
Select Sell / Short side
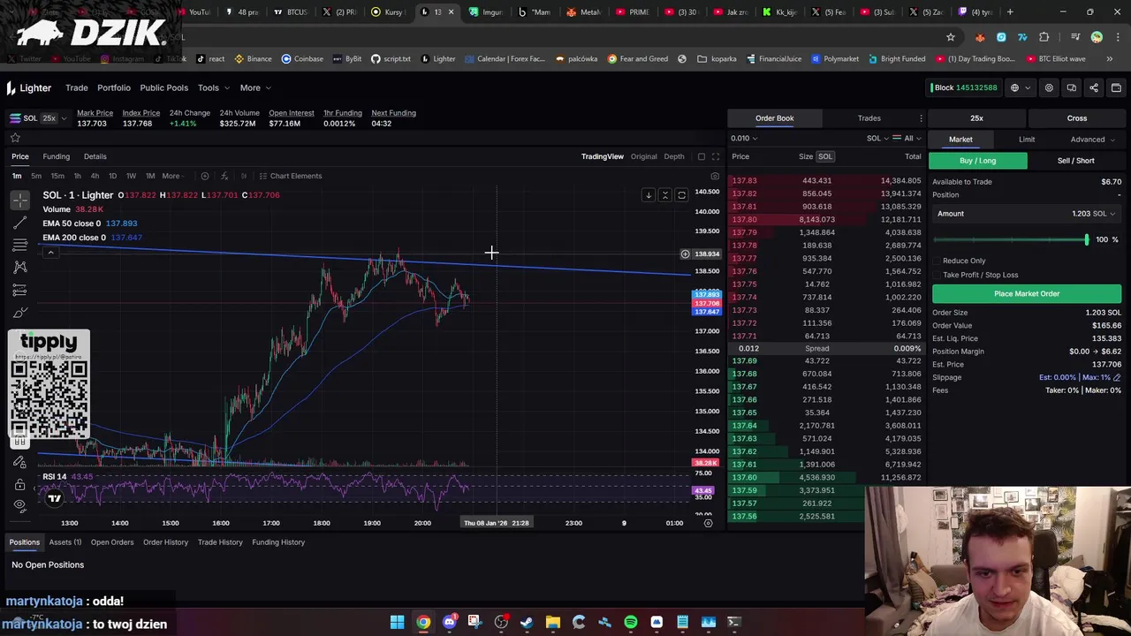[x=1075, y=161]
